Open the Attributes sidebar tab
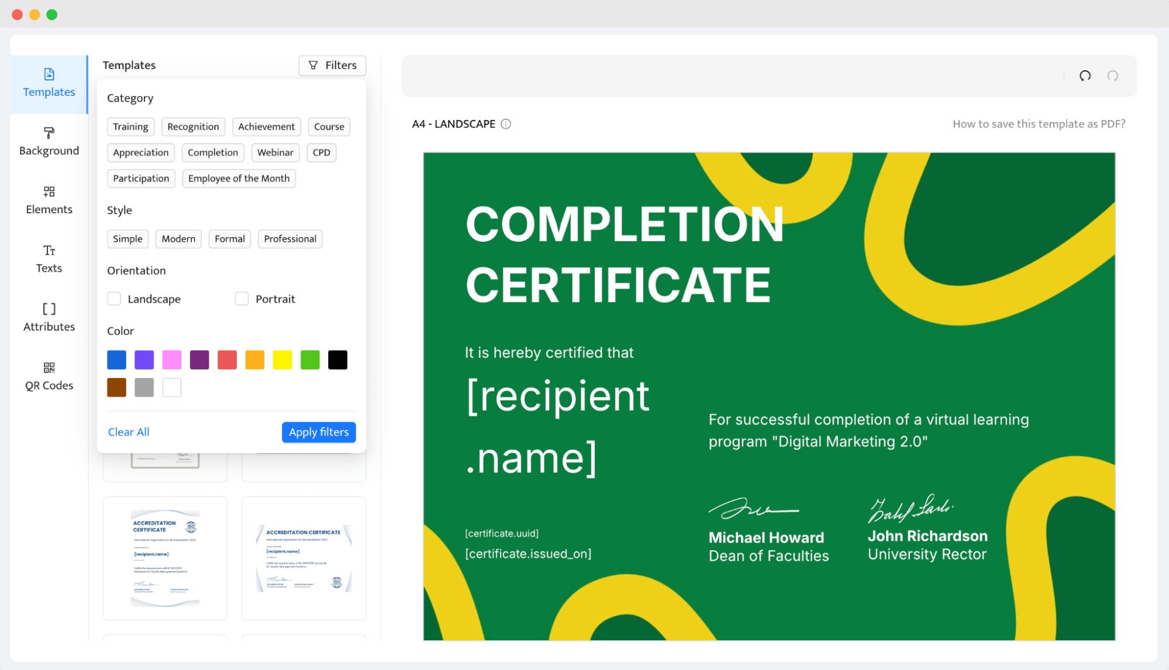1169x670 pixels. [x=49, y=318]
